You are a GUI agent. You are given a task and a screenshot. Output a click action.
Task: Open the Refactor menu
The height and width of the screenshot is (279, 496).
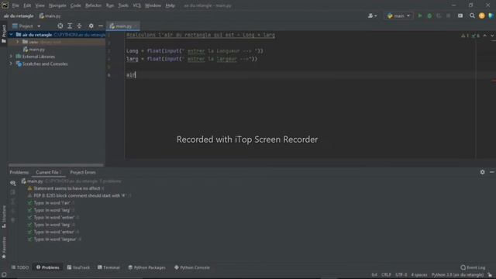click(93, 5)
